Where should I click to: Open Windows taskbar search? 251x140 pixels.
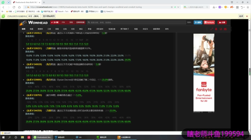(x=10, y=137)
